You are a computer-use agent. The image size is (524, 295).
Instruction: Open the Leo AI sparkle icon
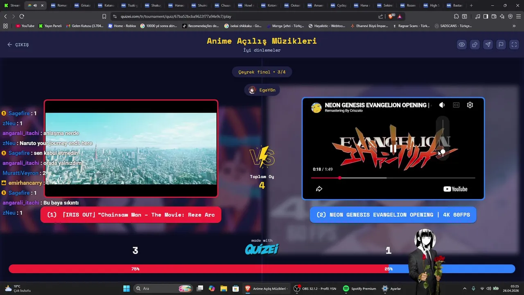pos(502,16)
